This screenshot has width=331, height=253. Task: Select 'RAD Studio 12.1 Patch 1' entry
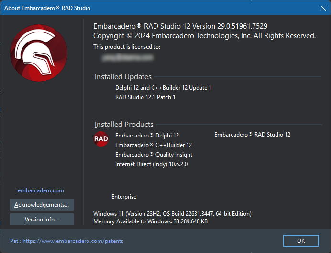145,97
